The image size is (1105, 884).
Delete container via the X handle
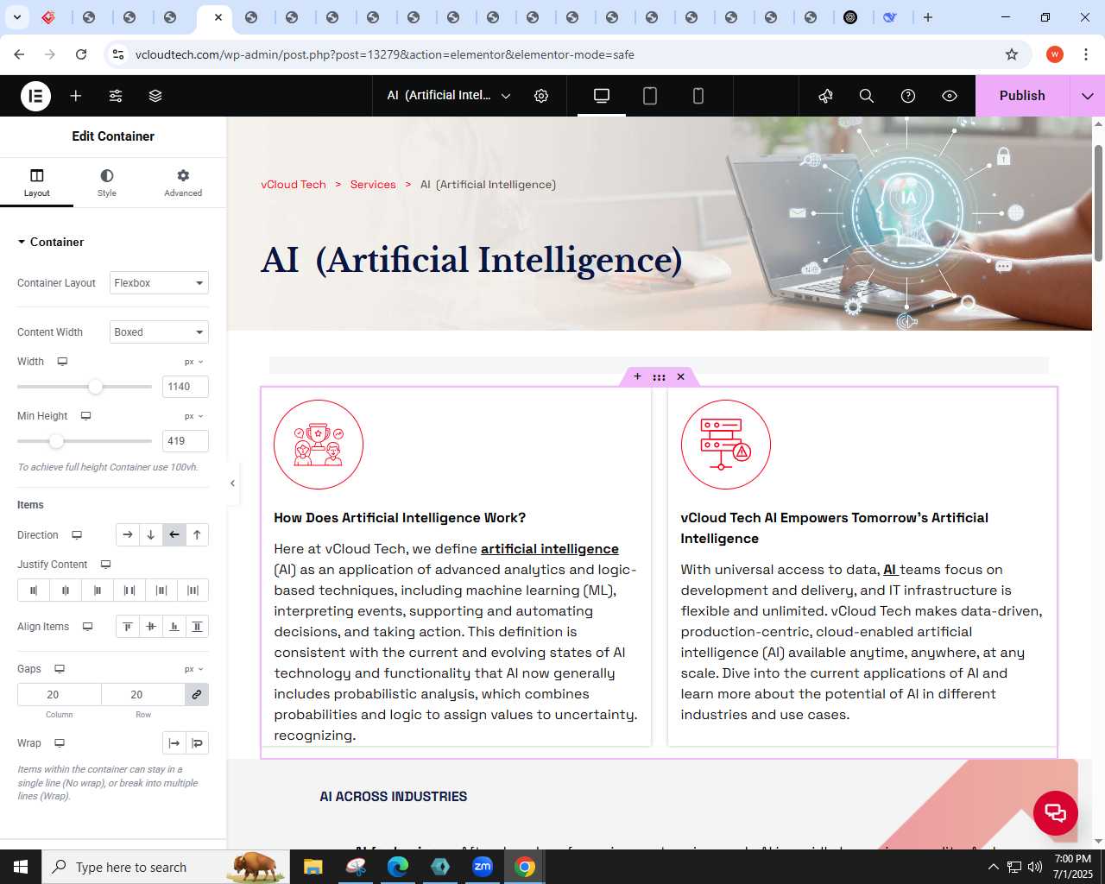pos(681,376)
